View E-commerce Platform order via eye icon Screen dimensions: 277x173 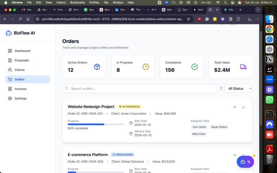[x=235, y=155]
